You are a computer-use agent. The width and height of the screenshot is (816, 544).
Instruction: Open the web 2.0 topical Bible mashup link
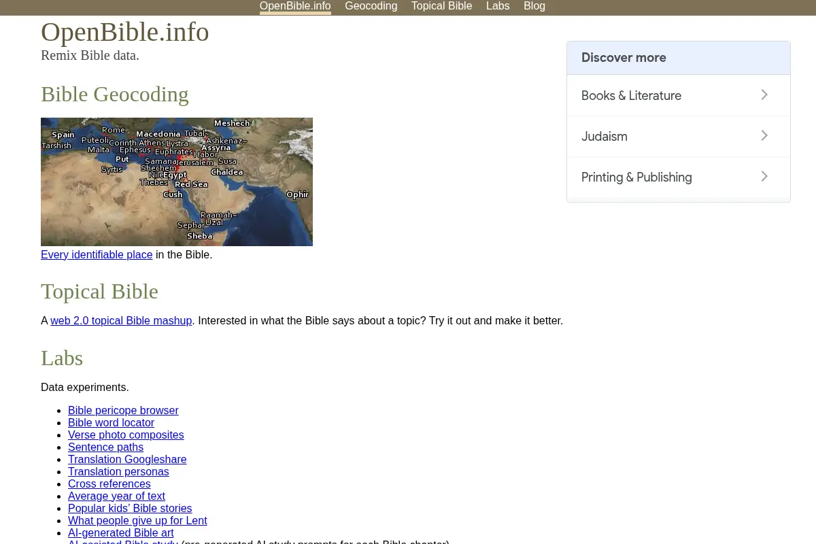point(121,320)
